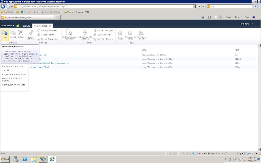Open General Settings in the ribbon
This screenshot has height=163, width=261.
pos(31,35)
